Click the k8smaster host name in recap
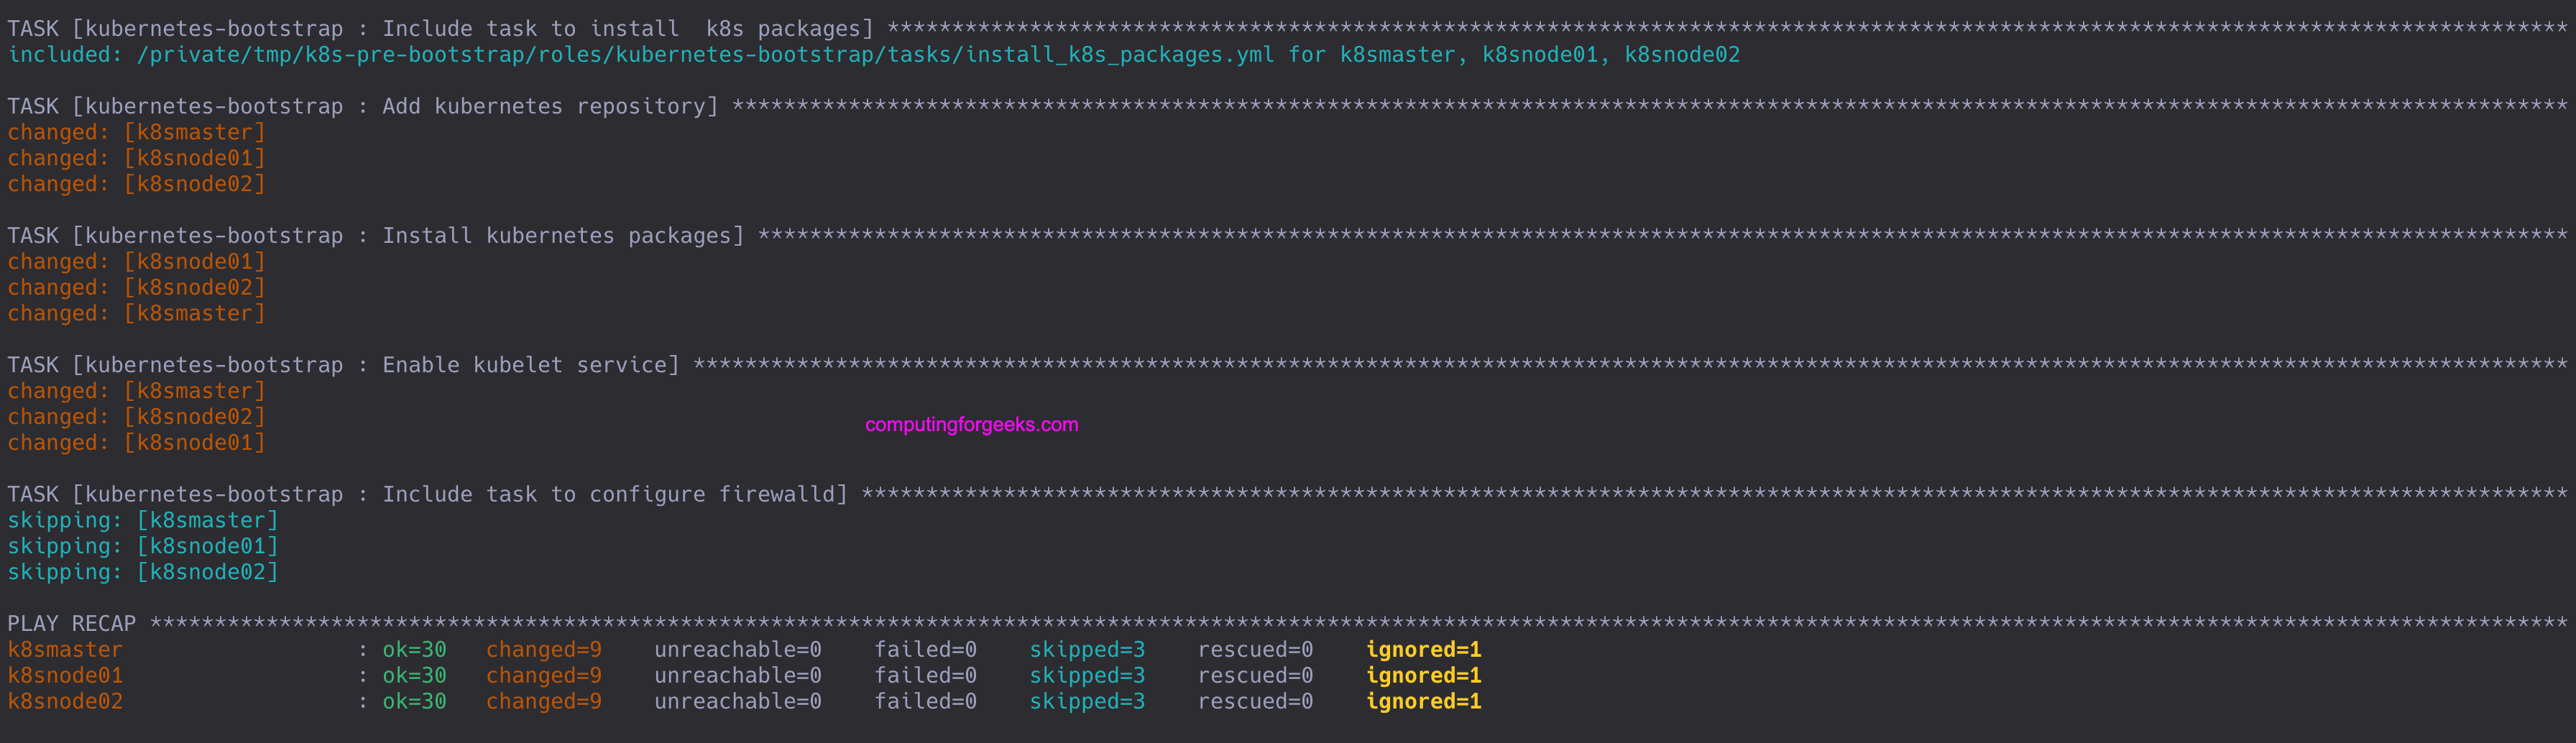2576x743 pixels. coord(65,650)
